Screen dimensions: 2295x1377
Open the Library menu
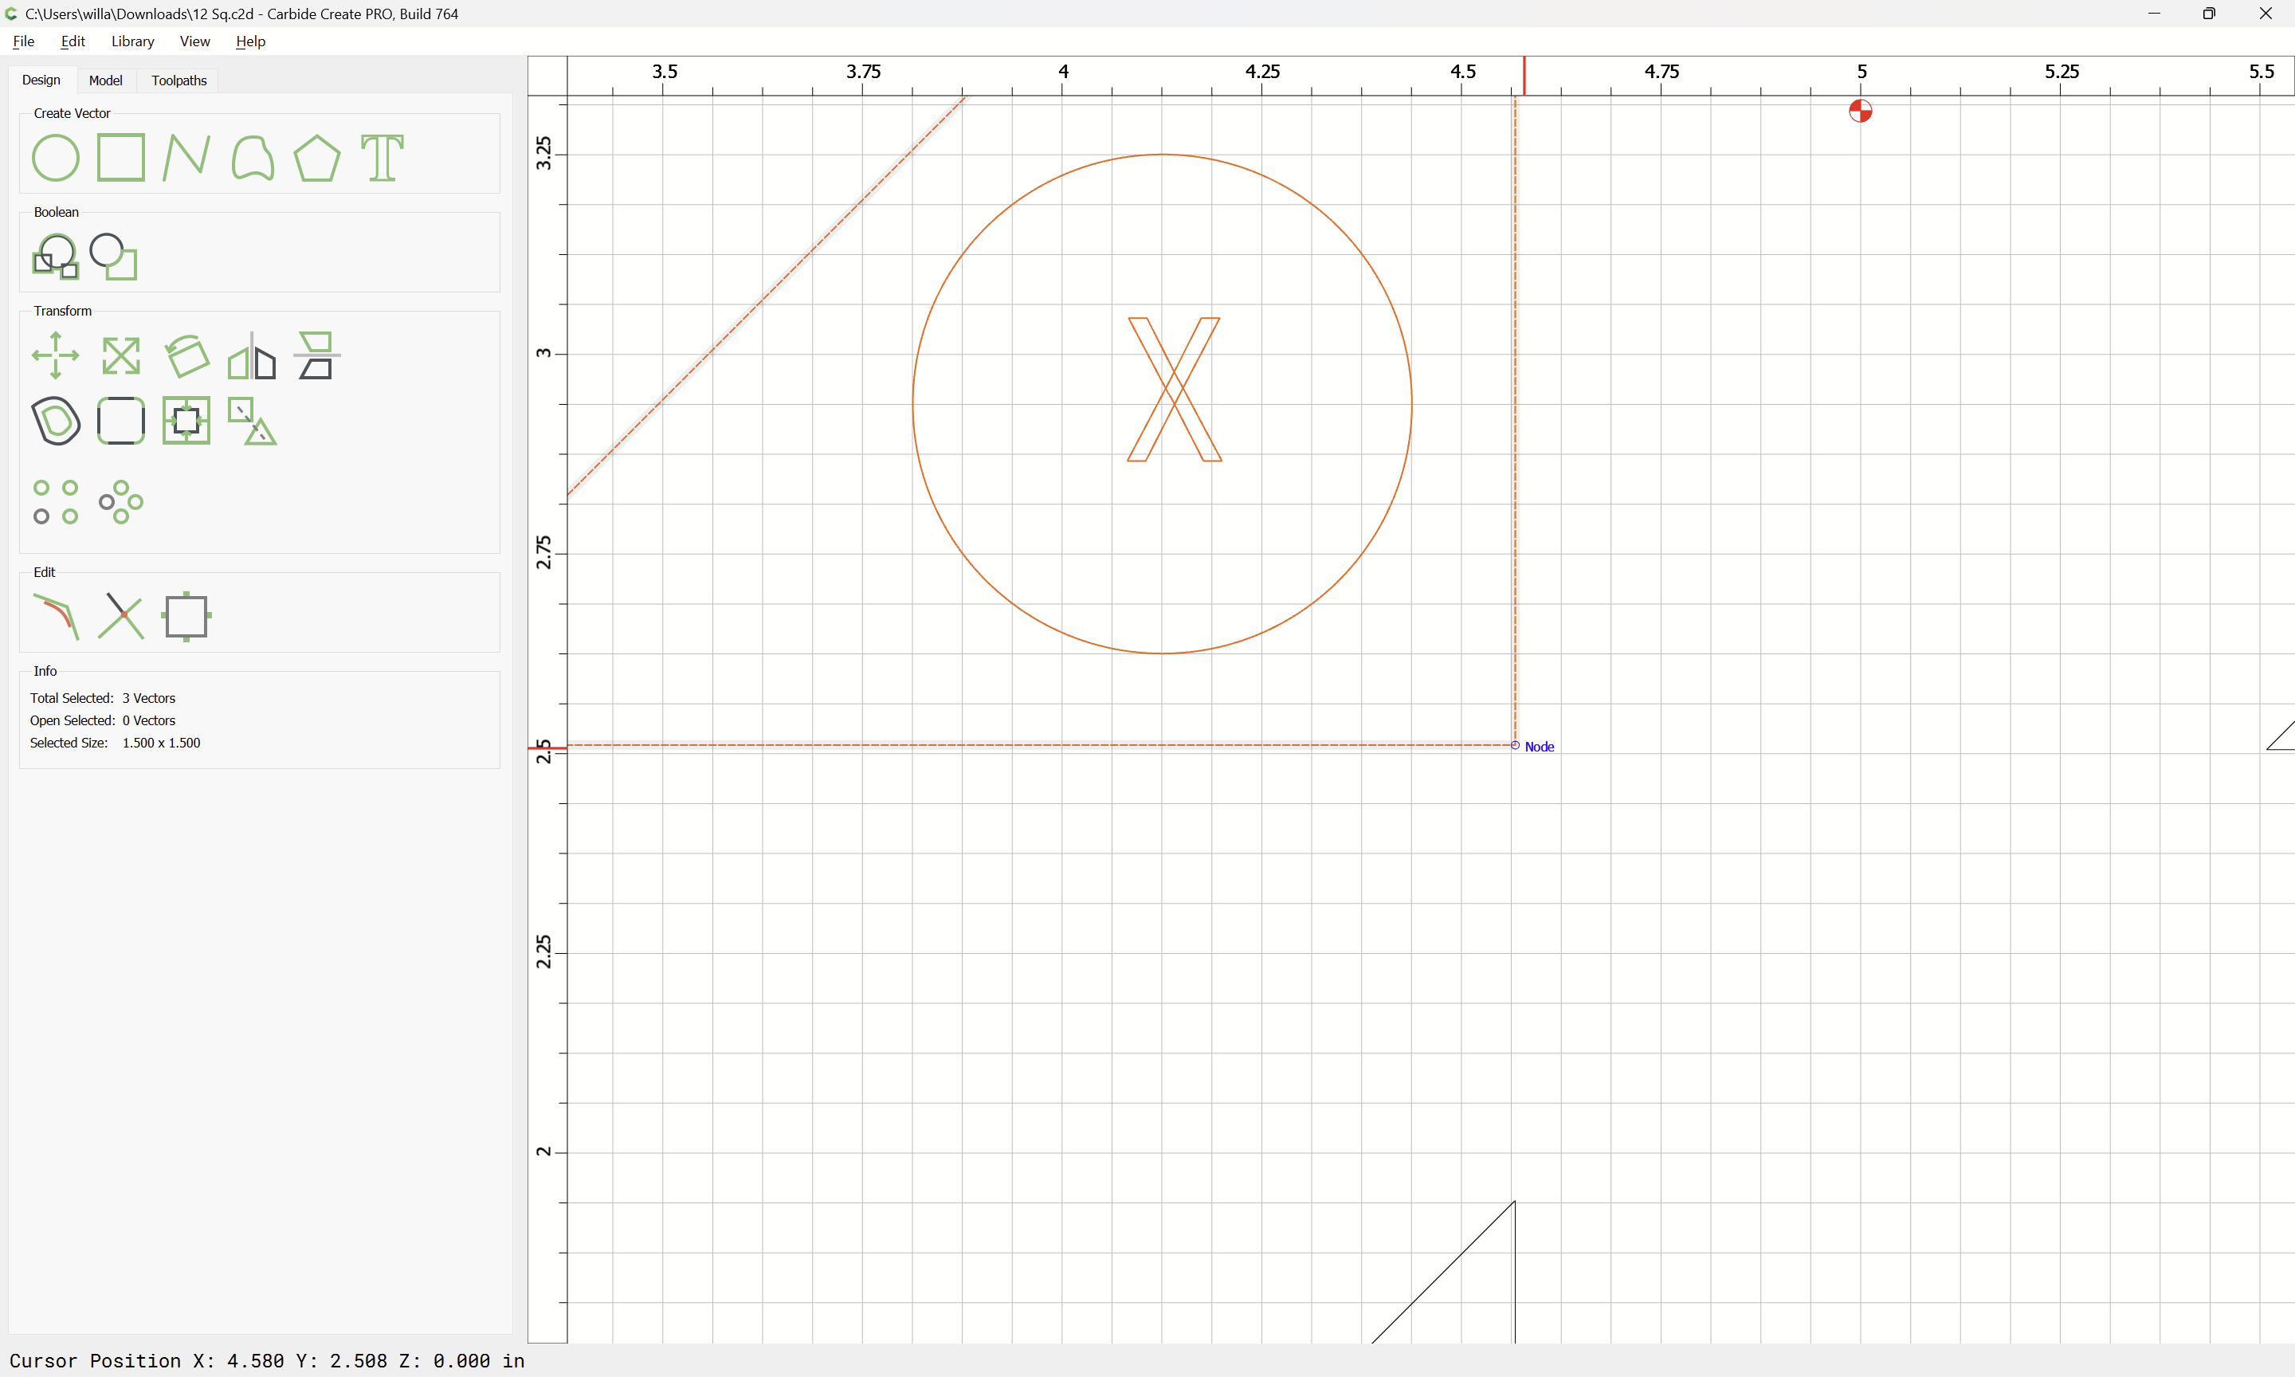coord(132,41)
